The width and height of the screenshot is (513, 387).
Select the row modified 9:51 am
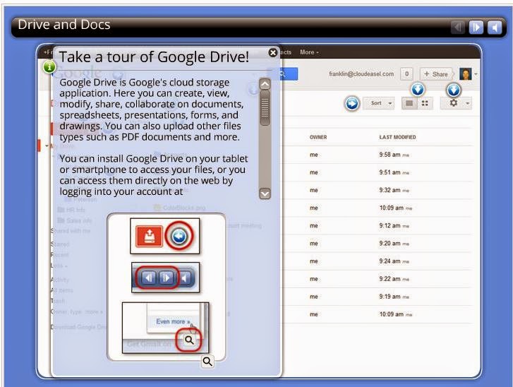pyautogui.click(x=378, y=172)
